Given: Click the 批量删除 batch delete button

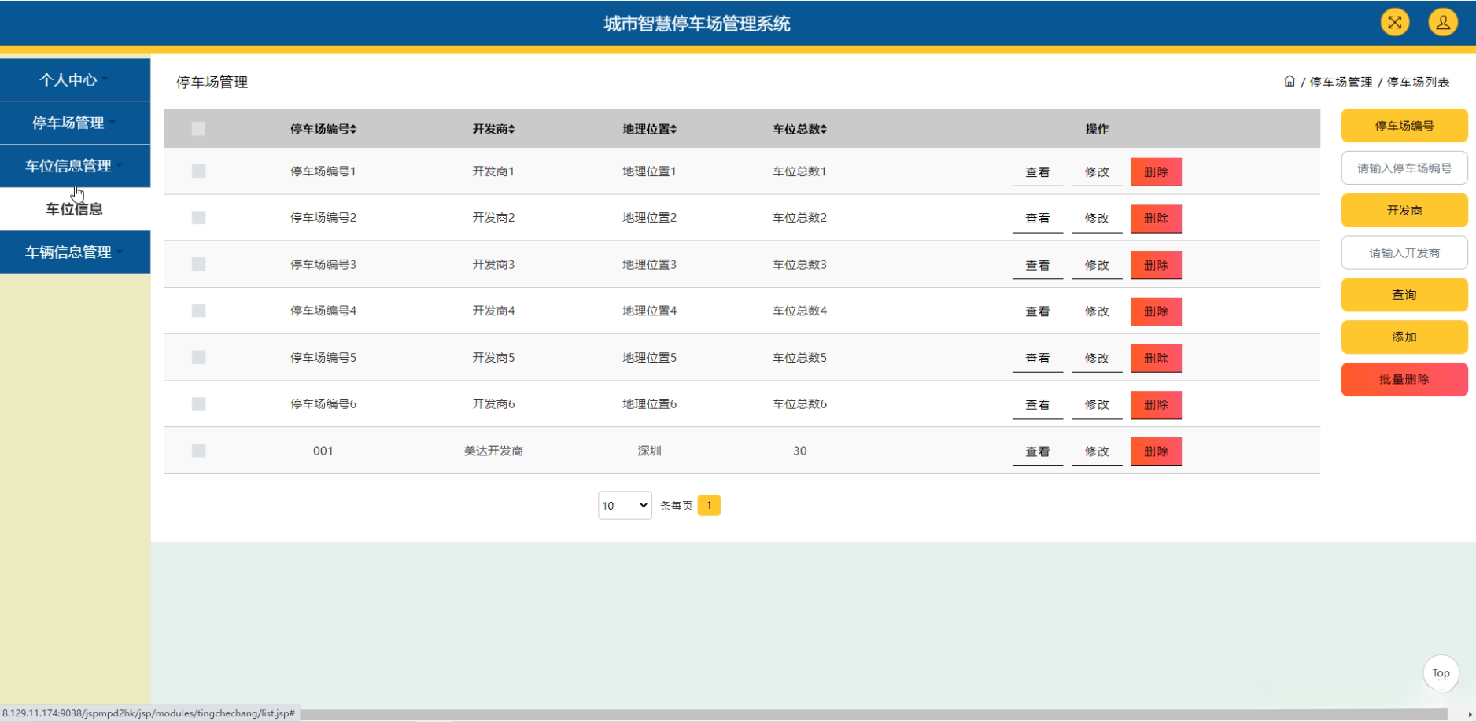Looking at the screenshot, I should [x=1404, y=380].
